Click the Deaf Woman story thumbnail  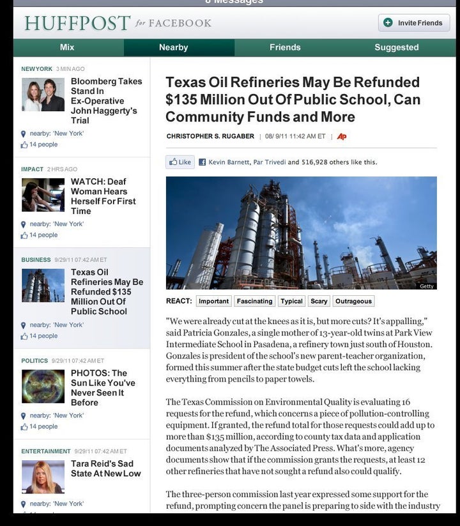[43, 195]
